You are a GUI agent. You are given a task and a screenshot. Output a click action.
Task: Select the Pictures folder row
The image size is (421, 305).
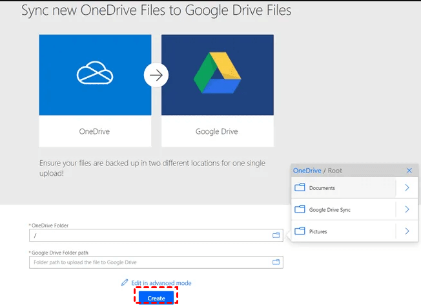(354, 231)
